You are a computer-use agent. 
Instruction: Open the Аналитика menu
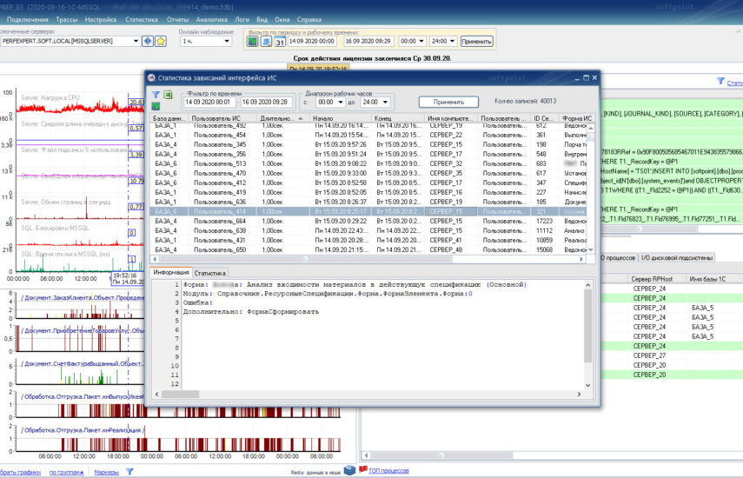tap(211, 19)
